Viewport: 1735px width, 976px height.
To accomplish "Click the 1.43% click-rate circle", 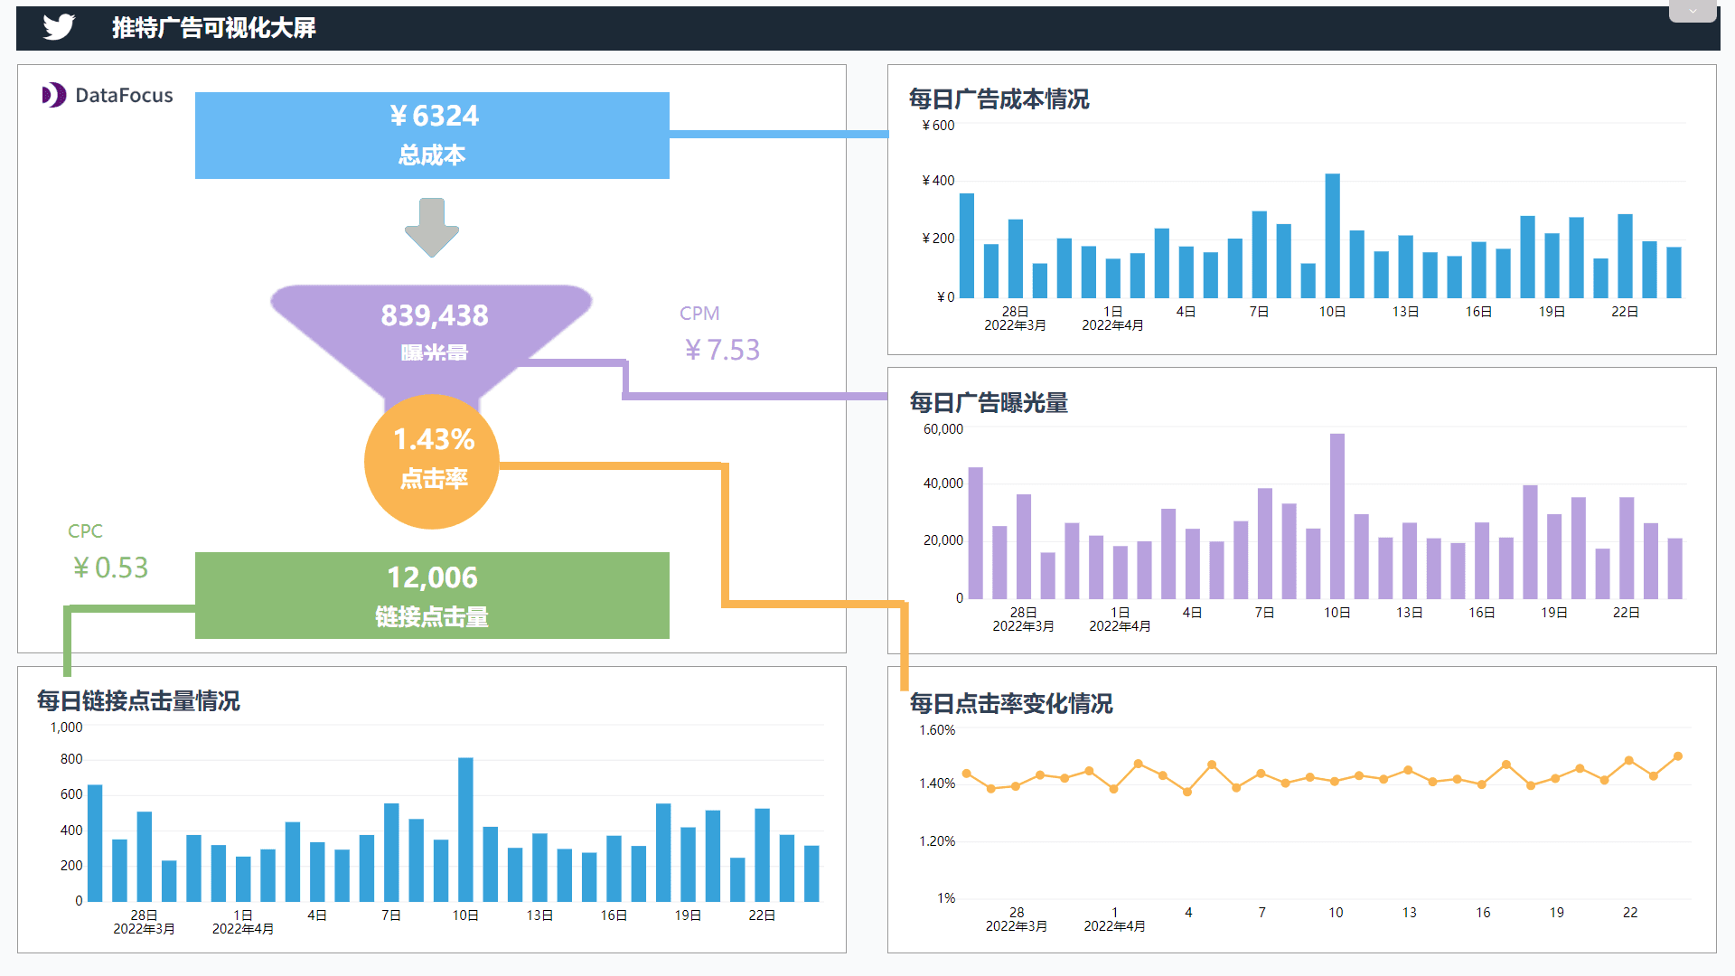I will (x=432, y=461).
